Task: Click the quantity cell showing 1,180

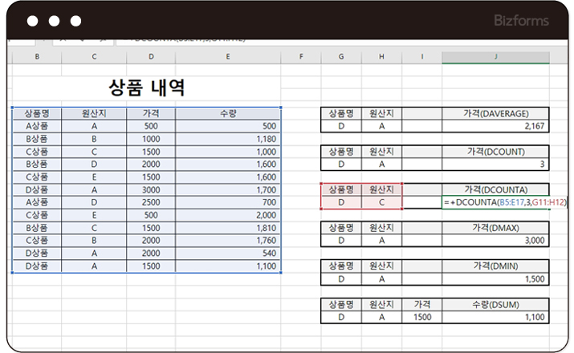Action: 228,139
